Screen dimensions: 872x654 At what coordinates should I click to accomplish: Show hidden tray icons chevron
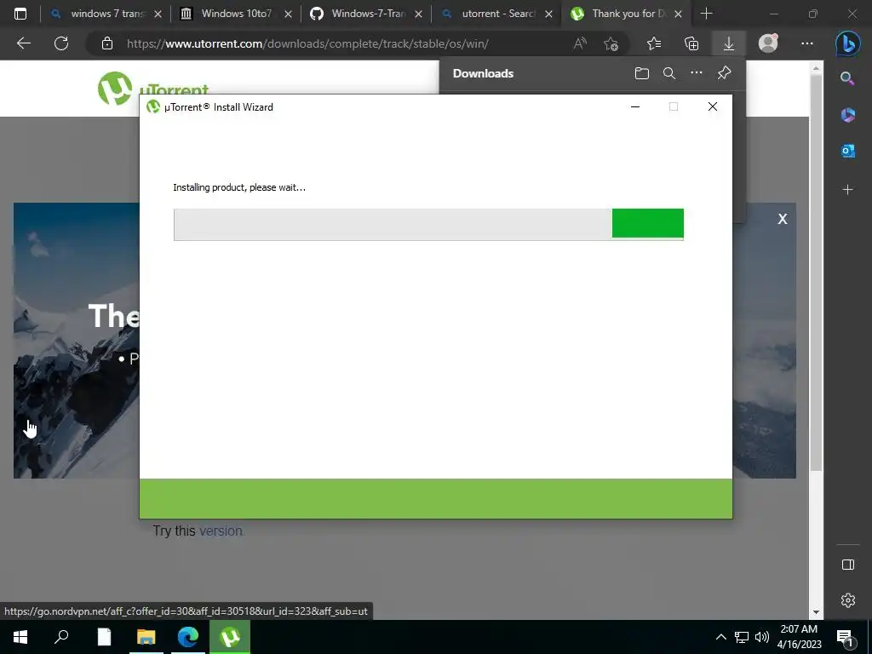(x=720, y=637)
